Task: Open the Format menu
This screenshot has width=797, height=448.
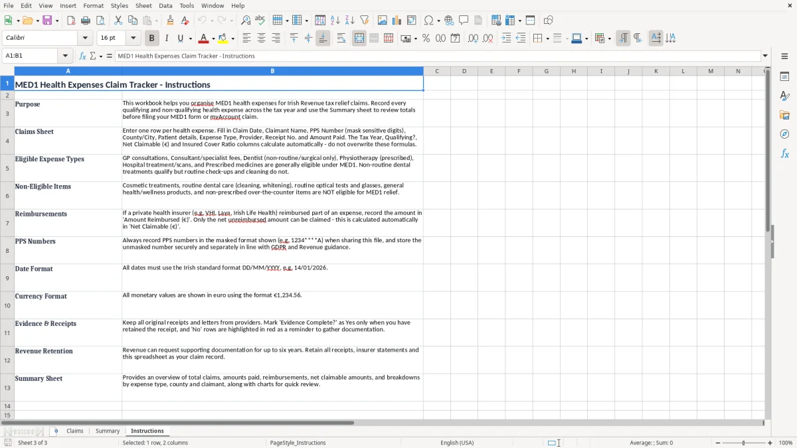Action: click(x=93, y=5)
